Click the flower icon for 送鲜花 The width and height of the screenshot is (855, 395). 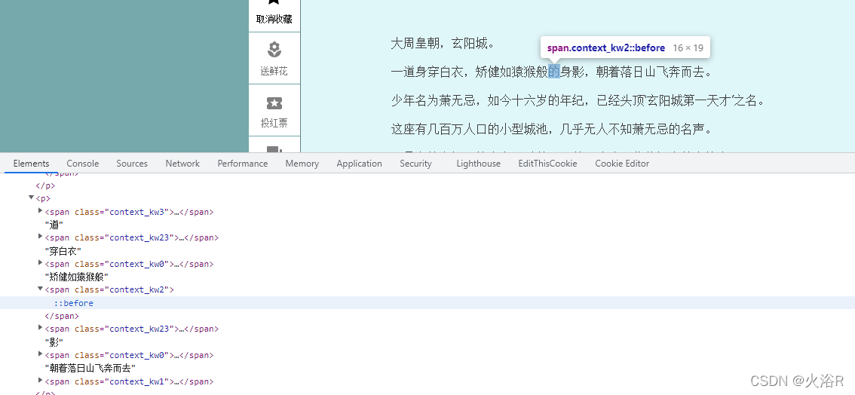click(274, 50)
